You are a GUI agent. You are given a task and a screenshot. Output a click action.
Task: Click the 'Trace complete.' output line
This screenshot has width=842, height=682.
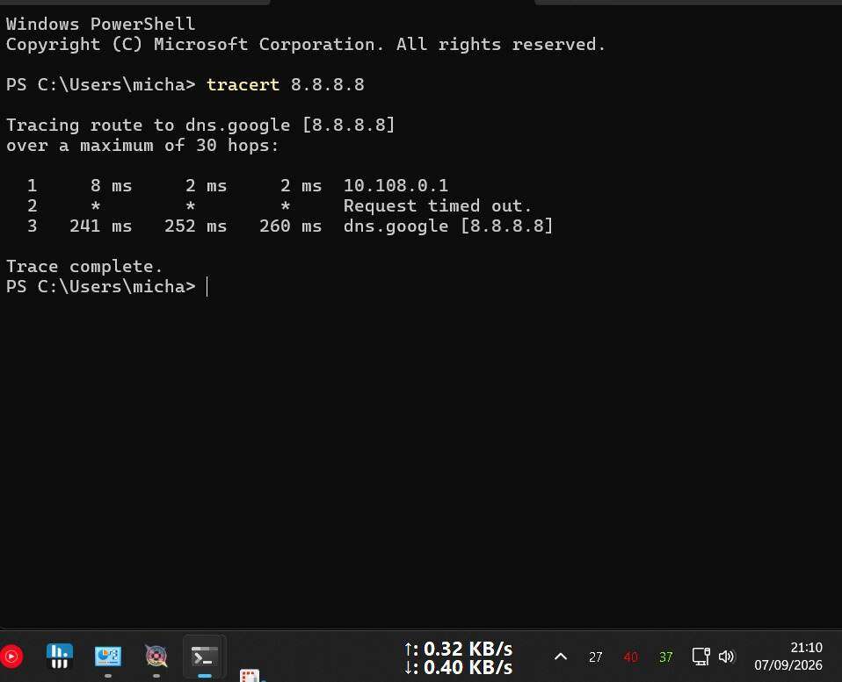(83, 267)
